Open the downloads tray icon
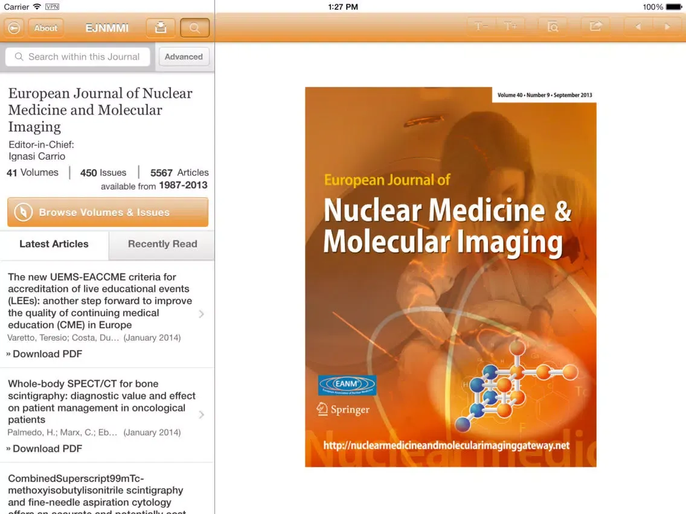This screenshot has width=686, height=514. coord(161,28)
